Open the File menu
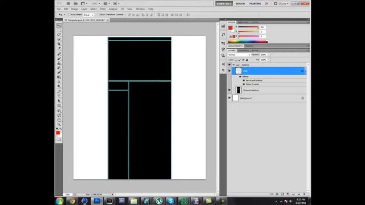 click(59, 9)
